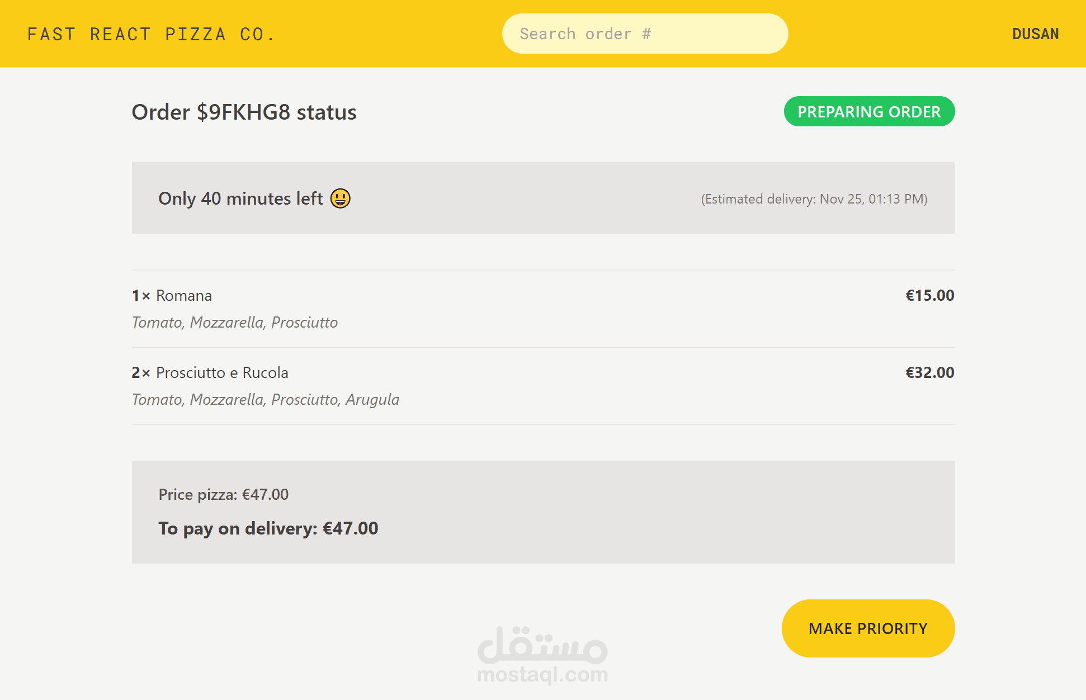This screenshot has width=1086, height=700.
Task: Click the mostaql Arabic watermark logo
Action: 542,645
